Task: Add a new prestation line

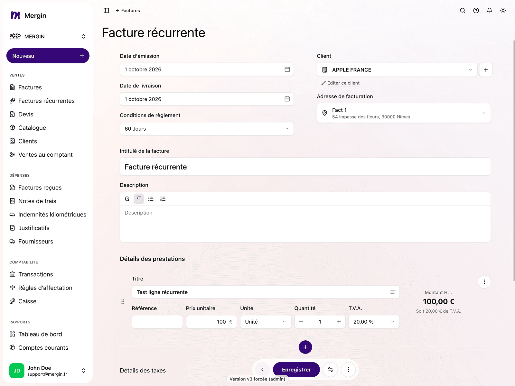Action: click(305, 347)
